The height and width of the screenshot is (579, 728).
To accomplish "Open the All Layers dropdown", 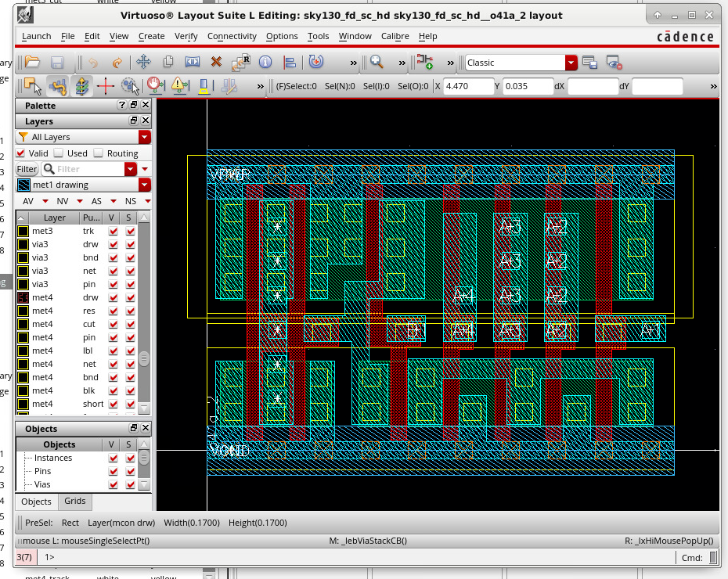I will [146, 137].
